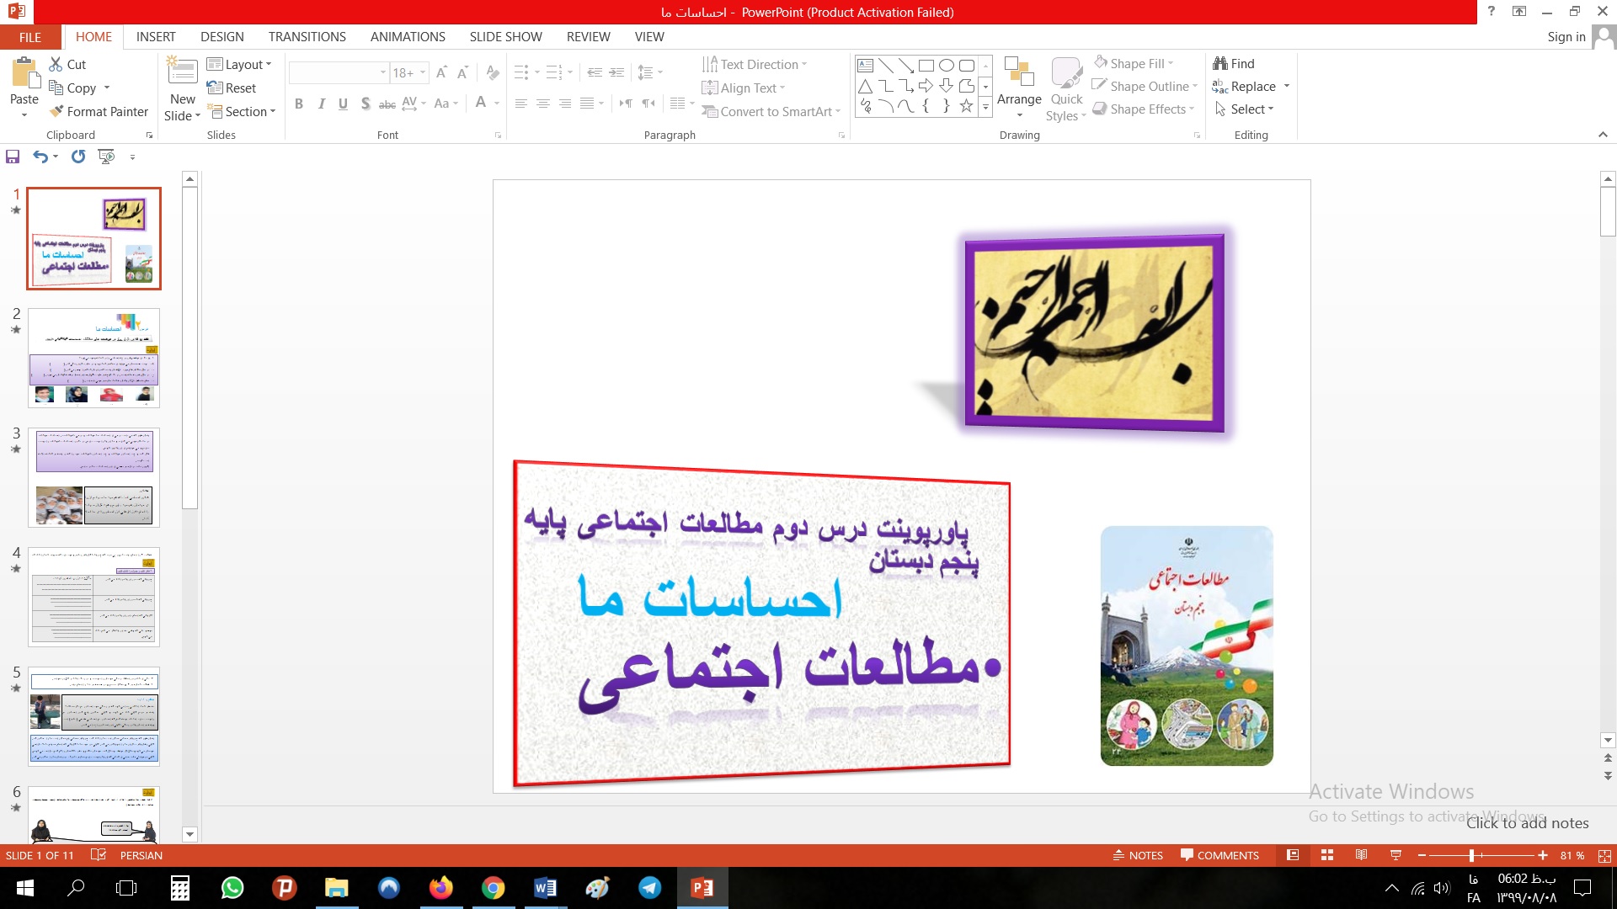This screenshot has width=1617, height=909.
Task: Click the Format Painter brush icon
Action: [x=56, y=111]
